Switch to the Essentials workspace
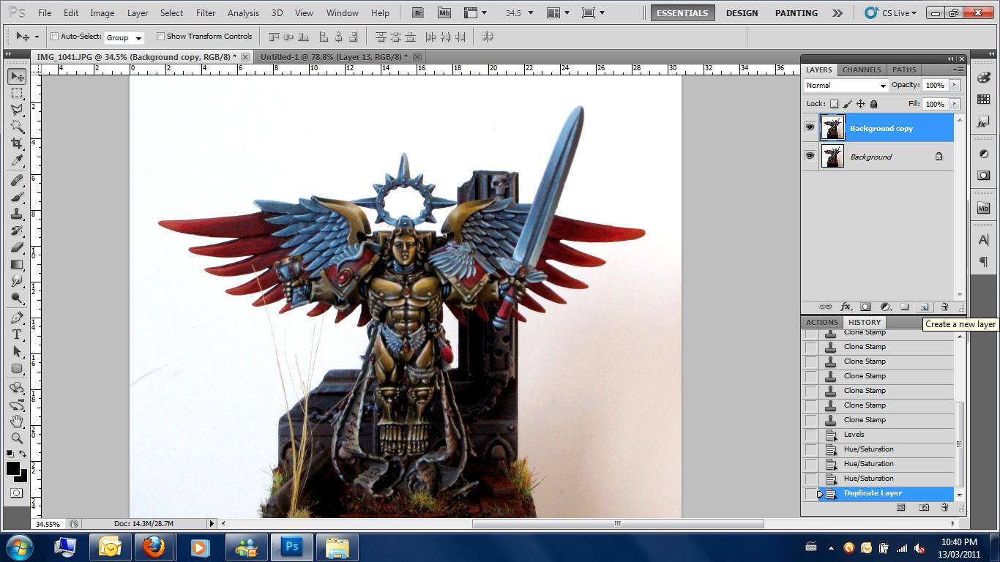This screenshot has width=1000, height=562. 682,13
